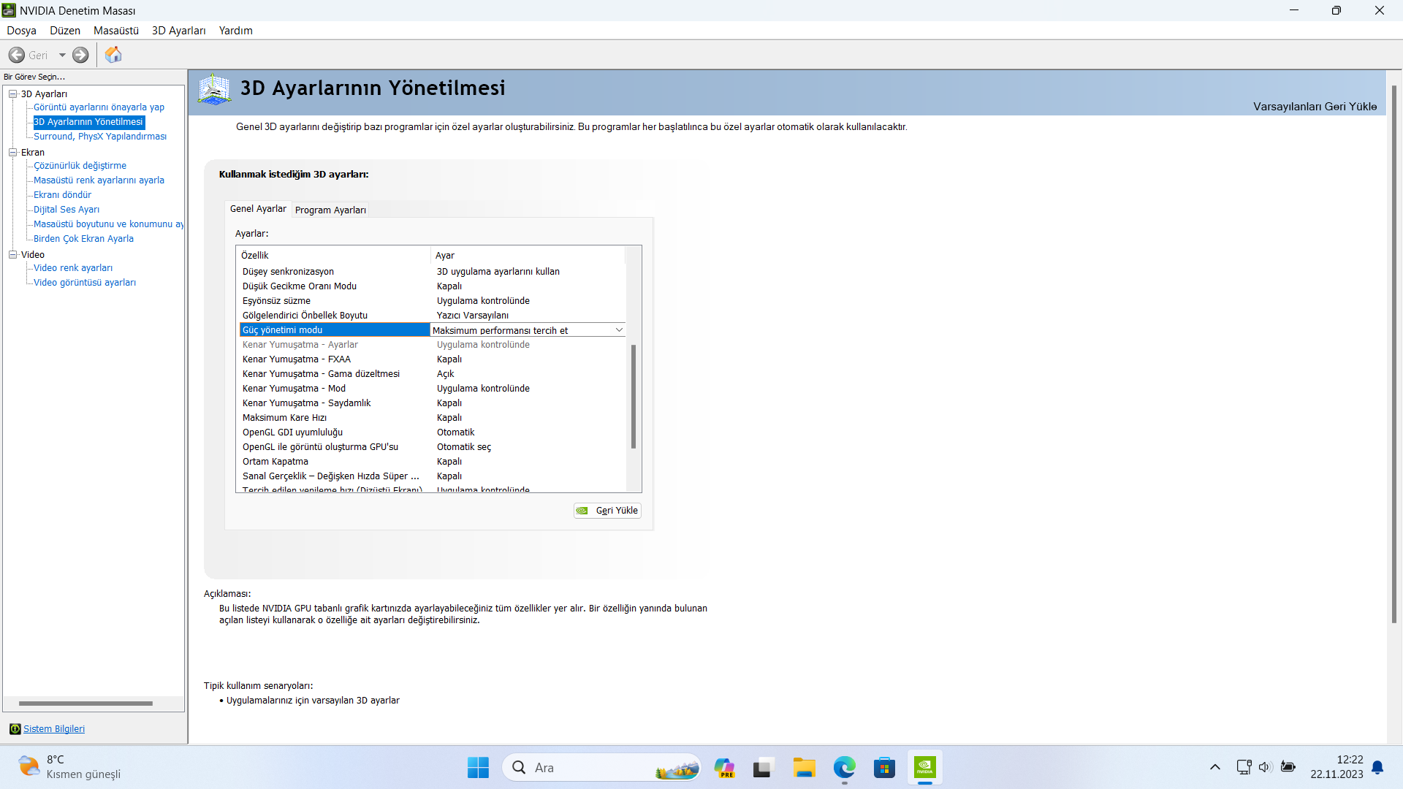Image resolution: width=1403 pixels, height=789 pixels.
Task: Open File Explorer from taskbar
Action: point(804,768)
